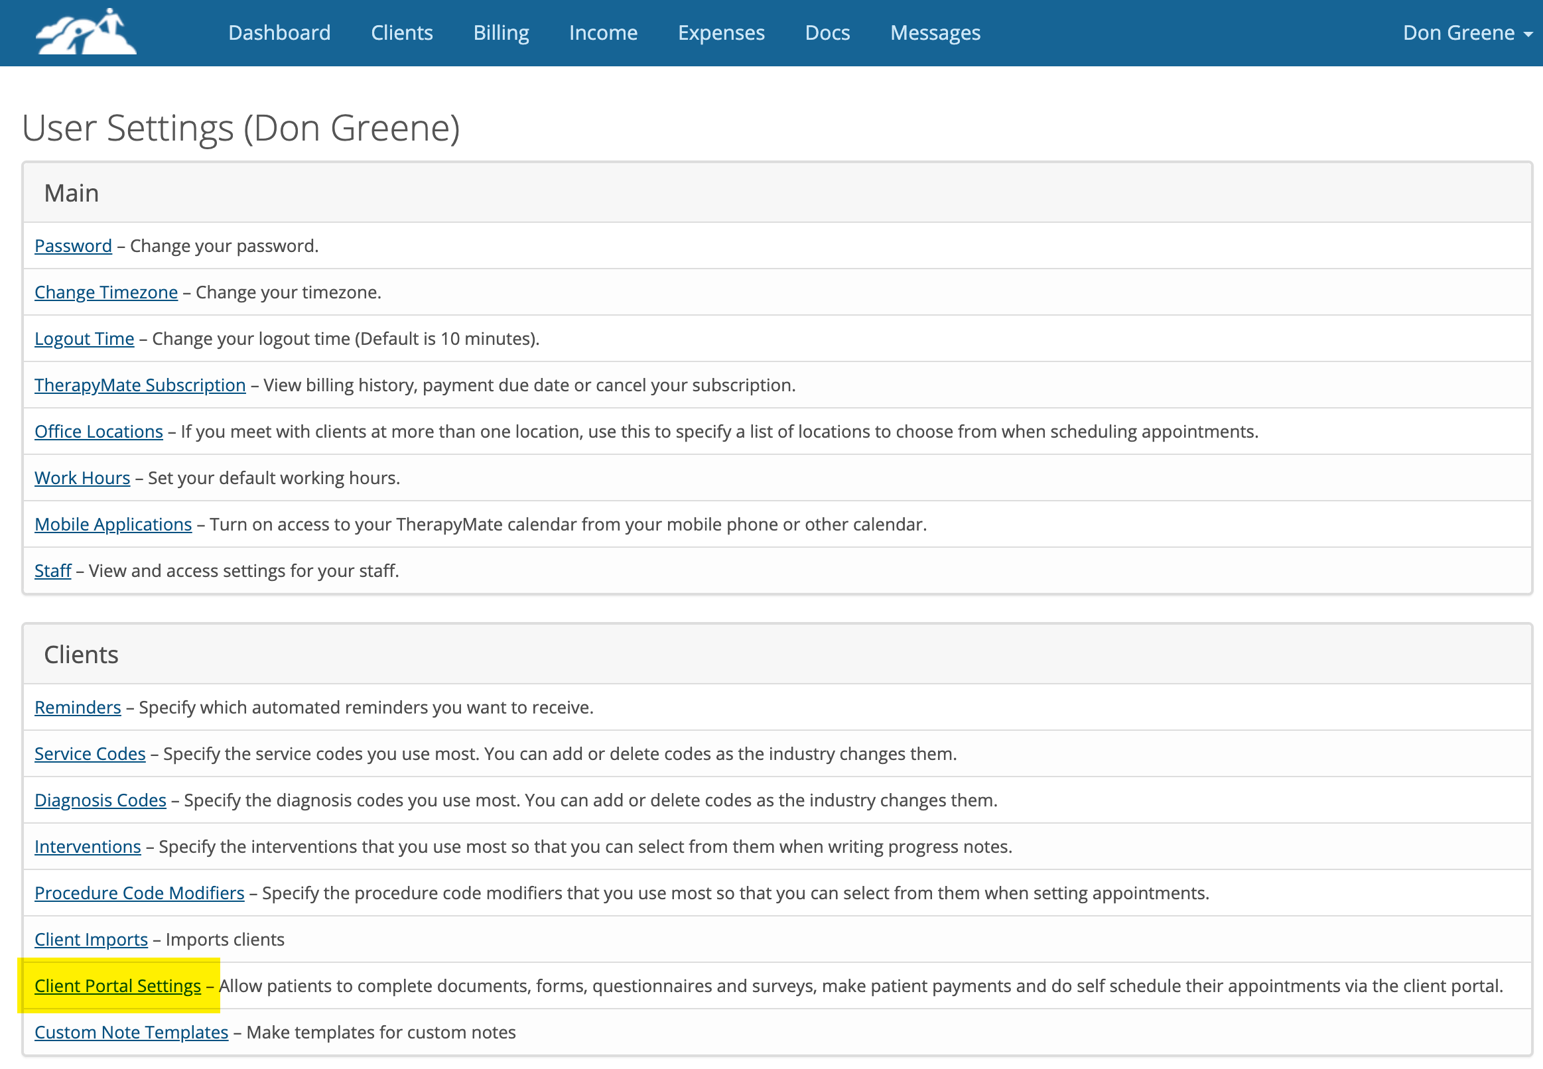View Staff access settings
Image resolution: width=1543 pixels, height=1069 pixels.
tap(52, 570)
